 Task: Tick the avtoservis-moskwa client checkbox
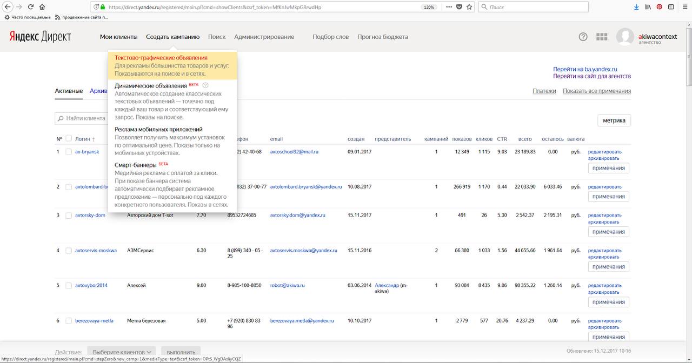point(69,251)
